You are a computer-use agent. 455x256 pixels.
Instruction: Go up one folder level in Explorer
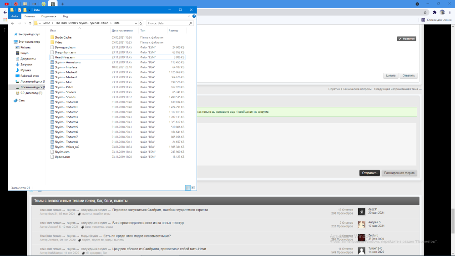[x=30, y=23]
